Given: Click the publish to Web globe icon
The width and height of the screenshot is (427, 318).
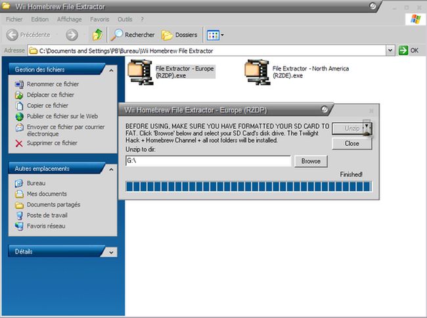Looking at the screenshot, I should click(19, 116).
